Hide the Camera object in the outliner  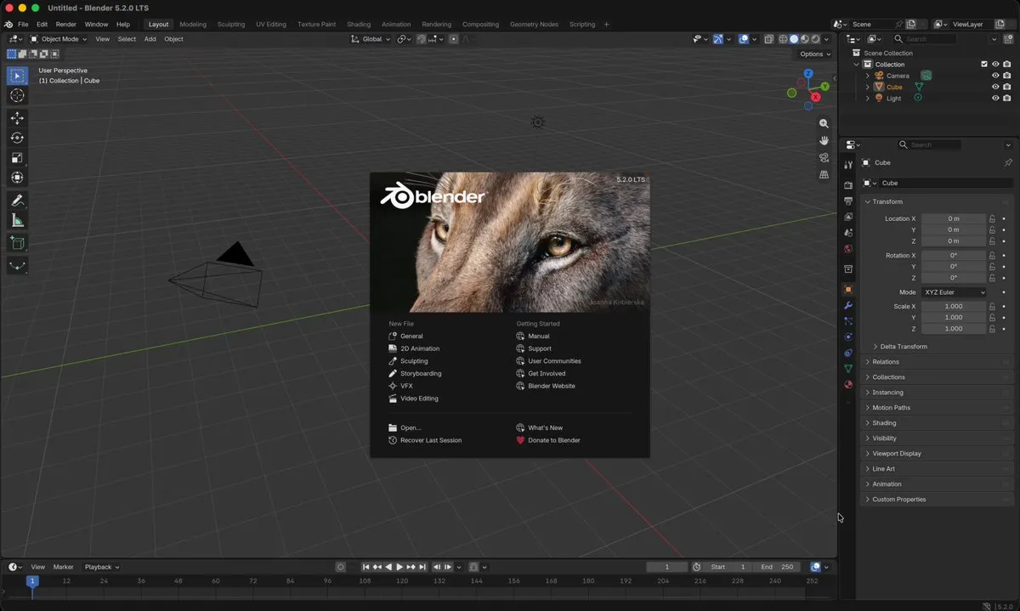[x=995, y=76]
